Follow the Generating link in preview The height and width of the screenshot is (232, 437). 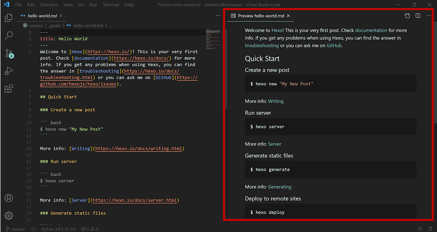tap(280, 187)
